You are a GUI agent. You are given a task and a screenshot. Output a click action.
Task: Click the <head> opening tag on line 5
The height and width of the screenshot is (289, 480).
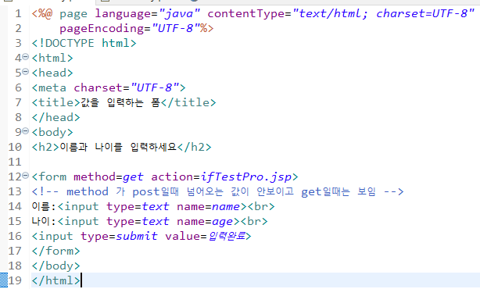point(52,73)
